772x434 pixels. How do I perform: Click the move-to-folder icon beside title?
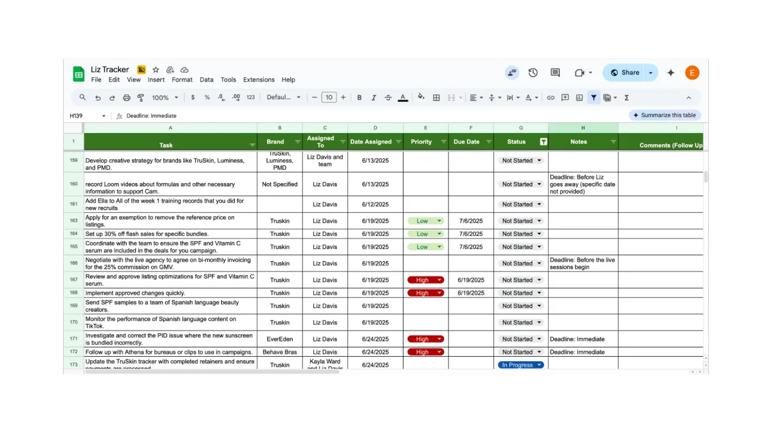pyautogui.click(x=170, y=69)
